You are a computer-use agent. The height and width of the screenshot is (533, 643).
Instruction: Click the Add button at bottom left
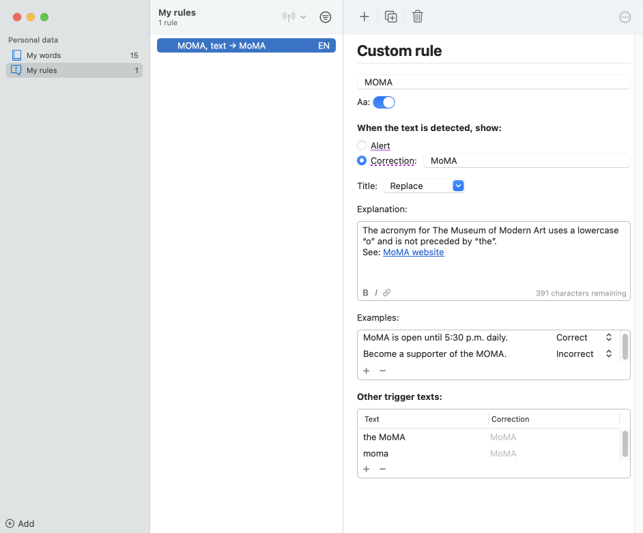click(x=20, y=523)
